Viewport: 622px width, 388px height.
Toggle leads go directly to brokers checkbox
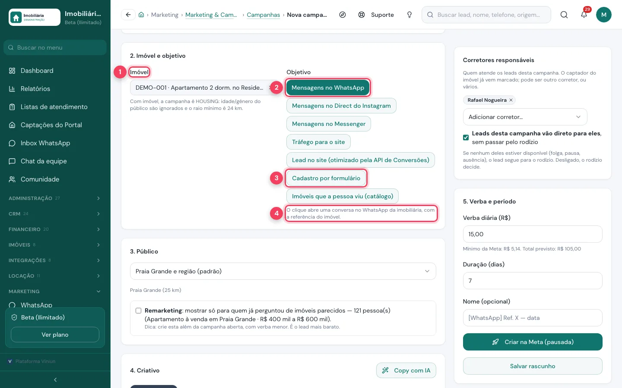pos(466,138)
